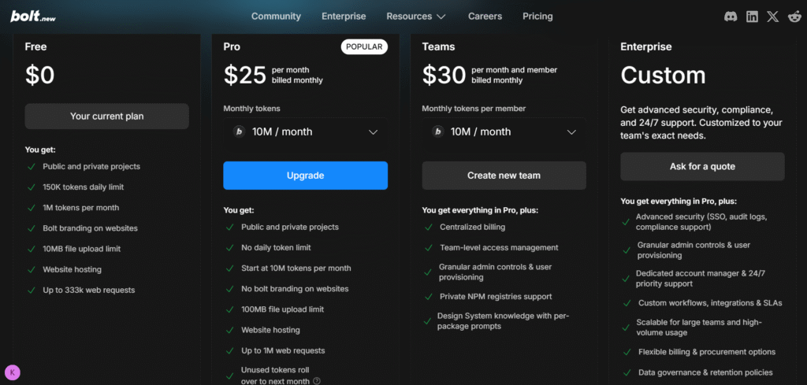Open the Community menu item
The image size is (807, 385).
pyautogui.click(x=276, y=17)
